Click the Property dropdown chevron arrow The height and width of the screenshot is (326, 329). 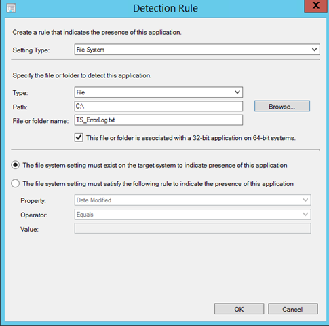click(305, 200)
